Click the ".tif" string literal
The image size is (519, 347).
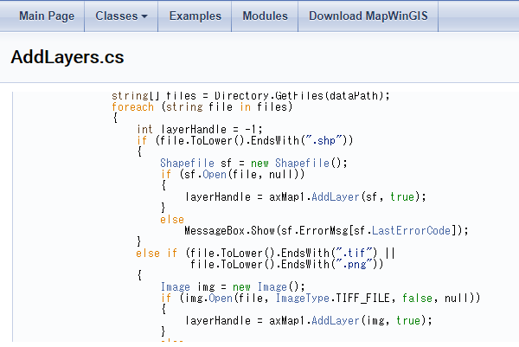[354, 254]
